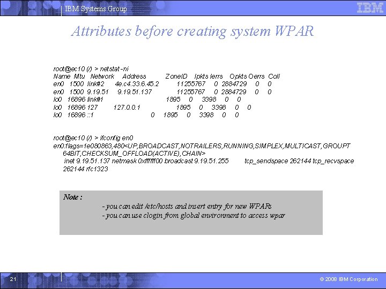Click the "64BIT,CHECKSUM_OFFLOAD(ACTIVE),CHAIN>" line
Image resolution: width=386 pixels, height=289 pixels.
coord(134,154)
